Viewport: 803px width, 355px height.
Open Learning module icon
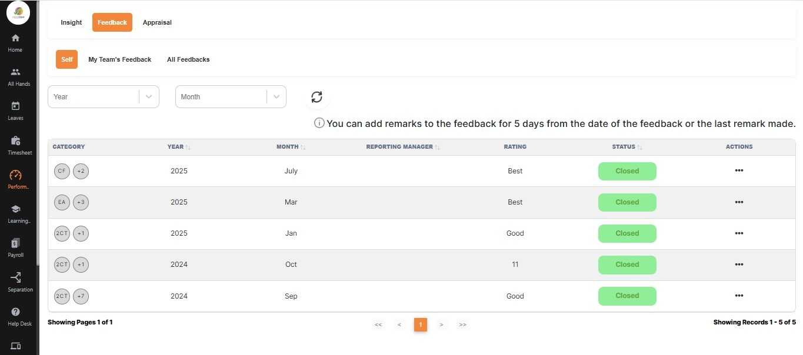coord(15,209)
